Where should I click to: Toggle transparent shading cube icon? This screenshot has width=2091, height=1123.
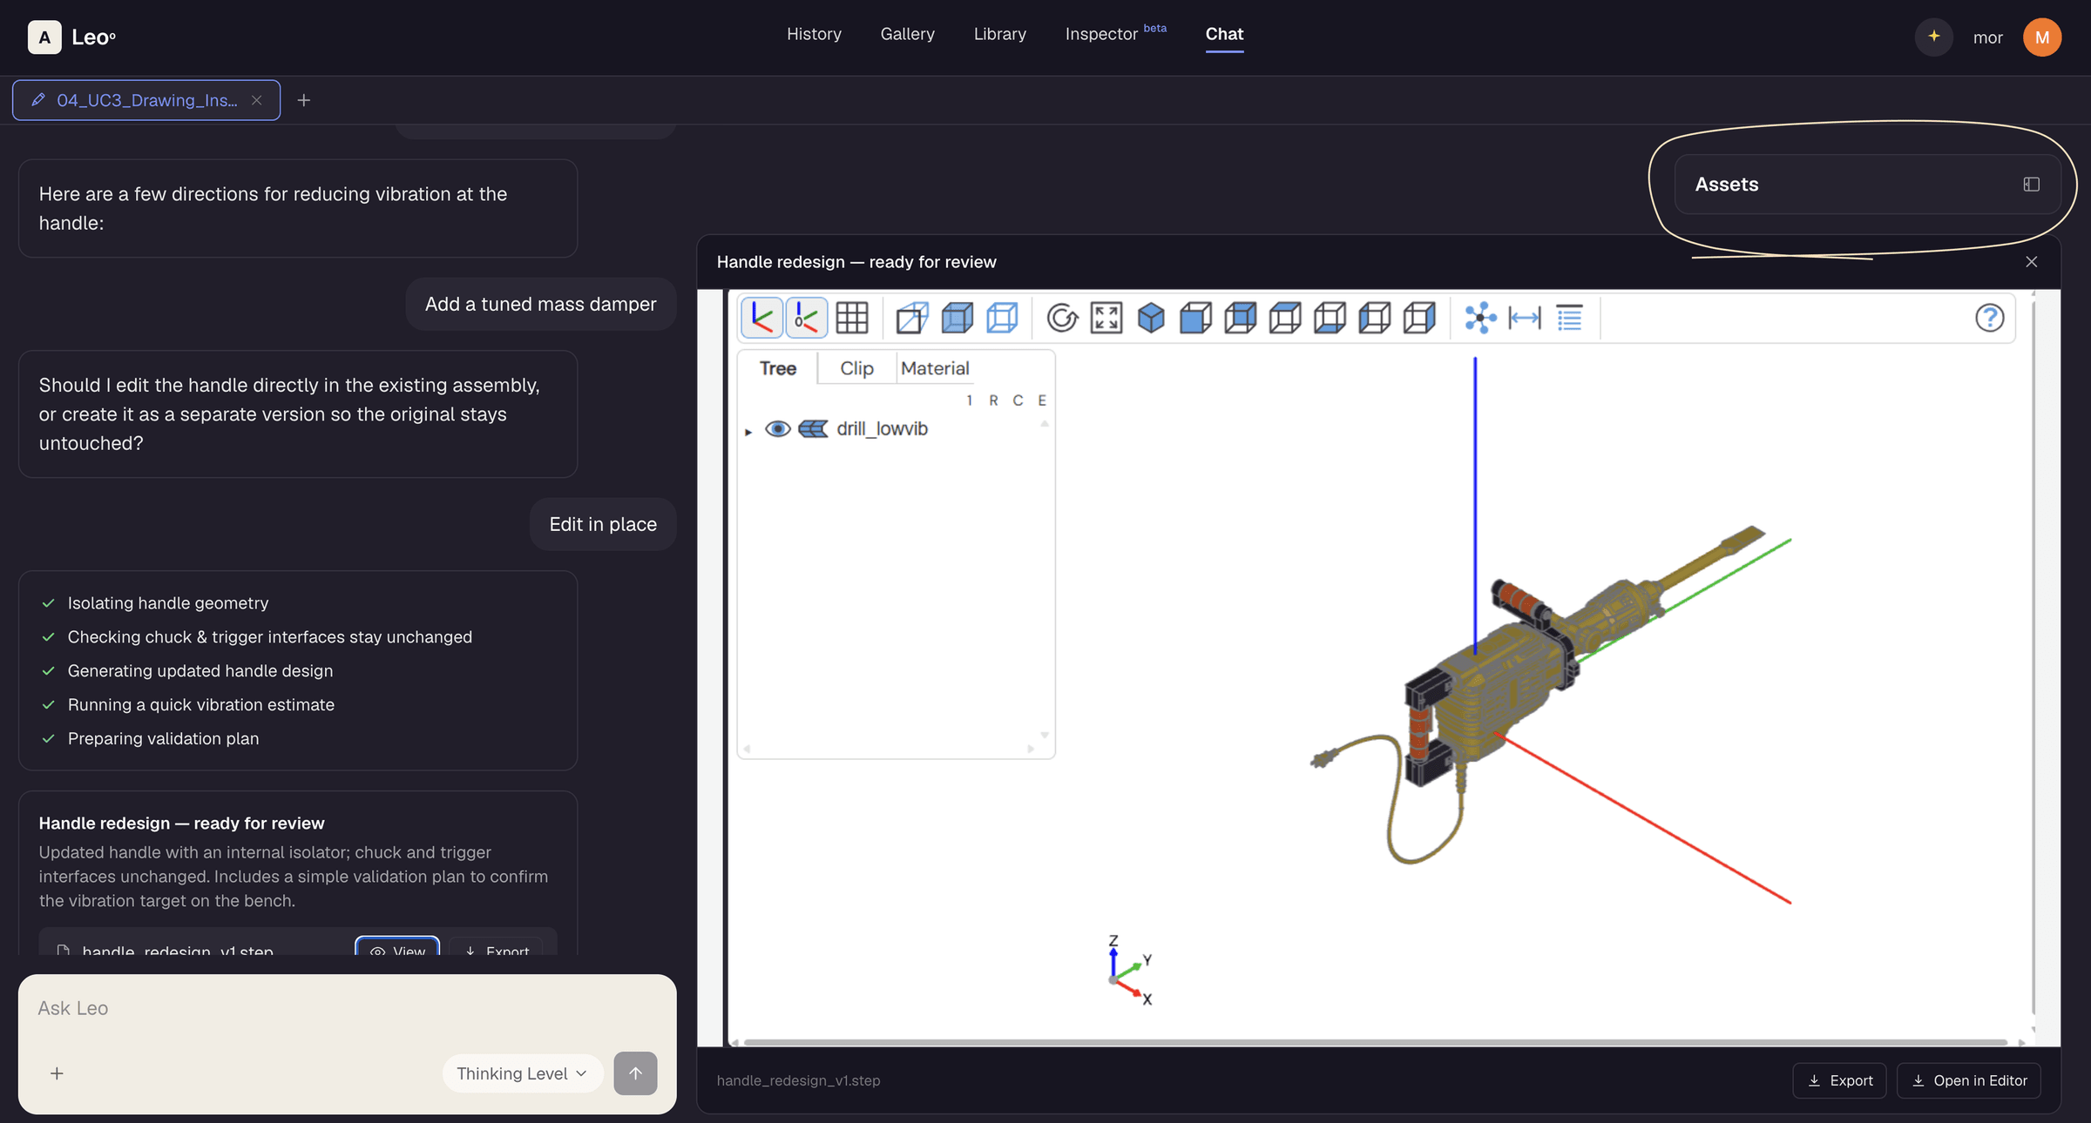click(957, 318)
